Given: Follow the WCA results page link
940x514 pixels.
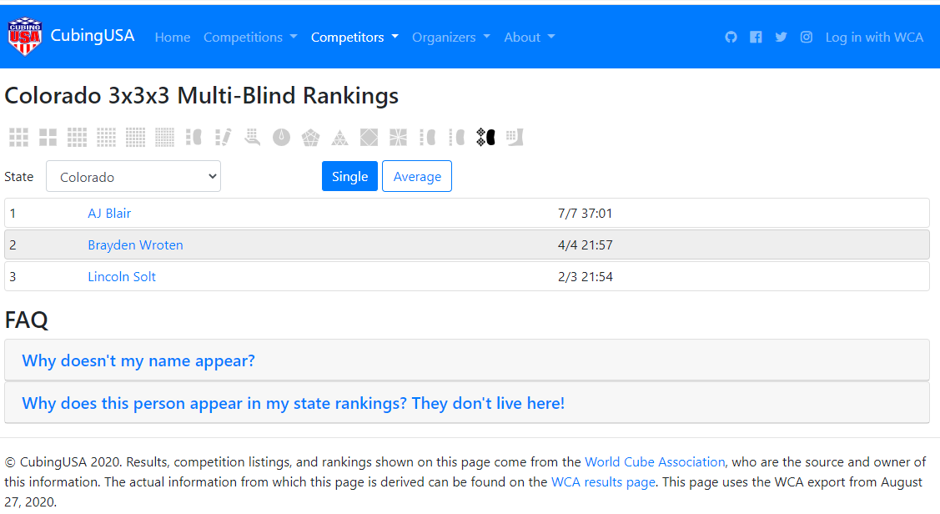Looking at the screenshot, I should coord(603,481).
